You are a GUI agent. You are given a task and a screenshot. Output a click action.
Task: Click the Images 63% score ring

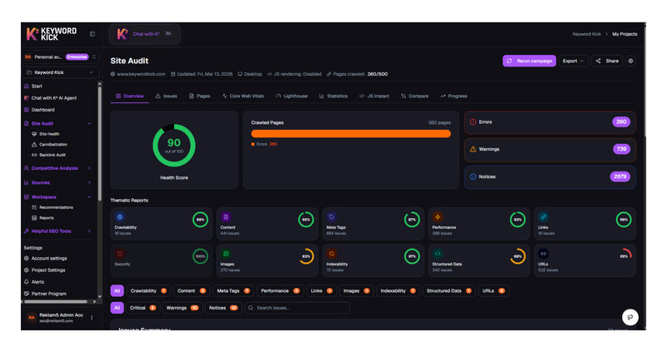[306, 256]
